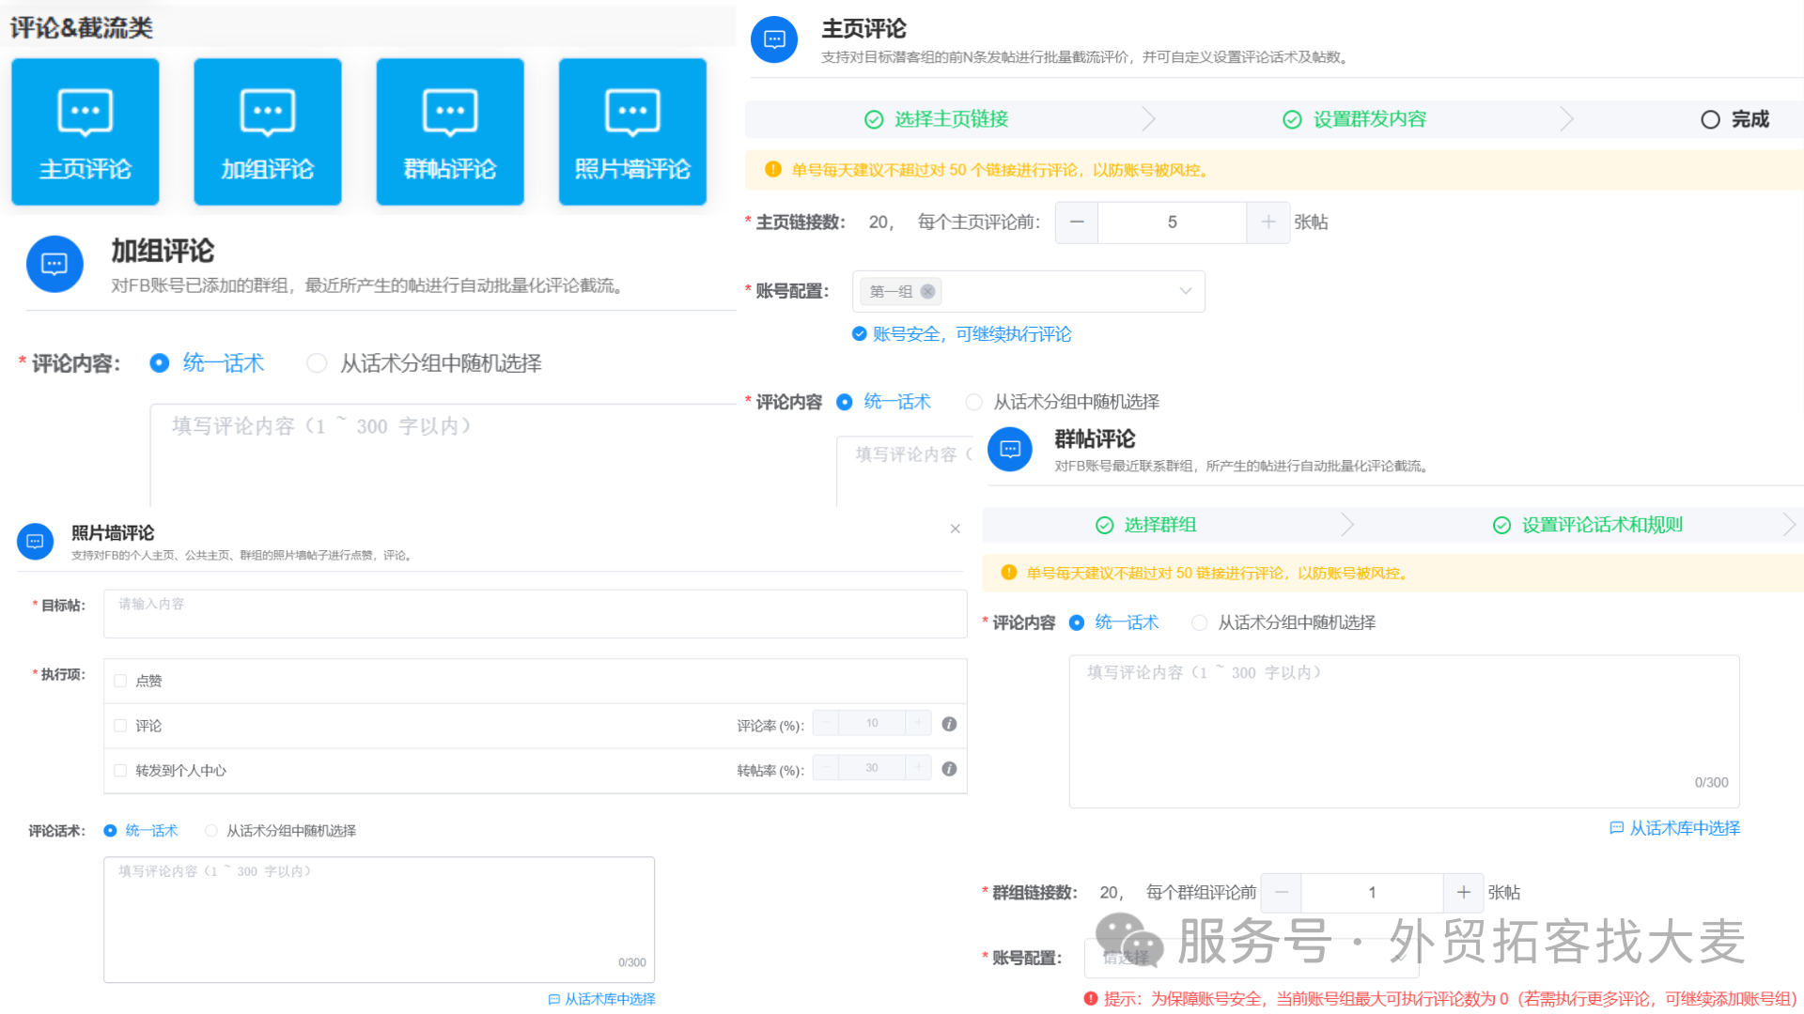Click the round chat icon beside 群帖评论 heading
1804x1014 pixels.
1010,449
